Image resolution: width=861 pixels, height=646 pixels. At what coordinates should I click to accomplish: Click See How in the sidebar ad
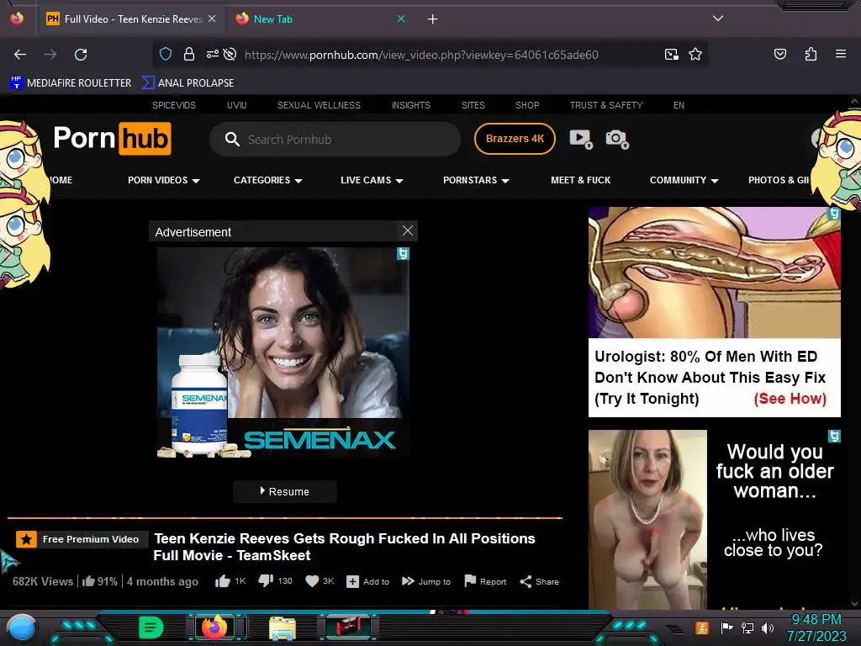point(790,398)
